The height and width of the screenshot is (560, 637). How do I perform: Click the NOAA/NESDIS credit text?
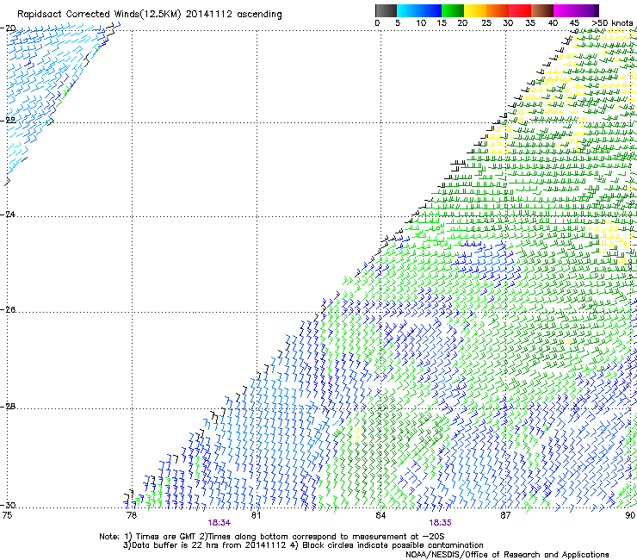[507, 555]
